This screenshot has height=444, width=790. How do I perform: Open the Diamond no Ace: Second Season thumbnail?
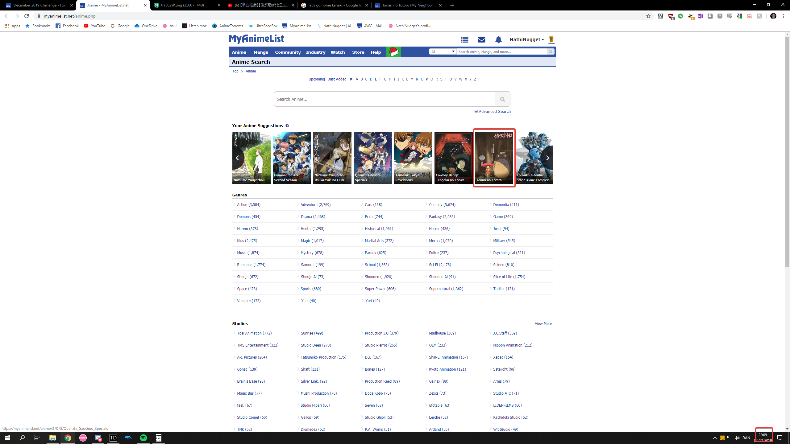point(292,158)
